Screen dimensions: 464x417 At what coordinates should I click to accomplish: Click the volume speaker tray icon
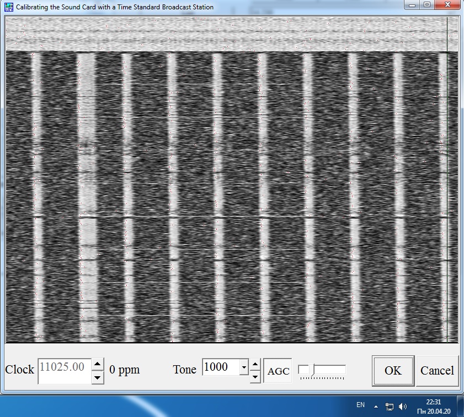[402, 407]
